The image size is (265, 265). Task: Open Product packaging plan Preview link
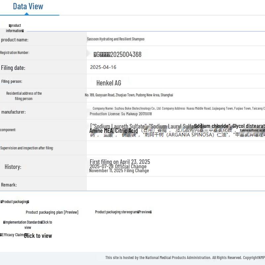(x=52, y=212)
